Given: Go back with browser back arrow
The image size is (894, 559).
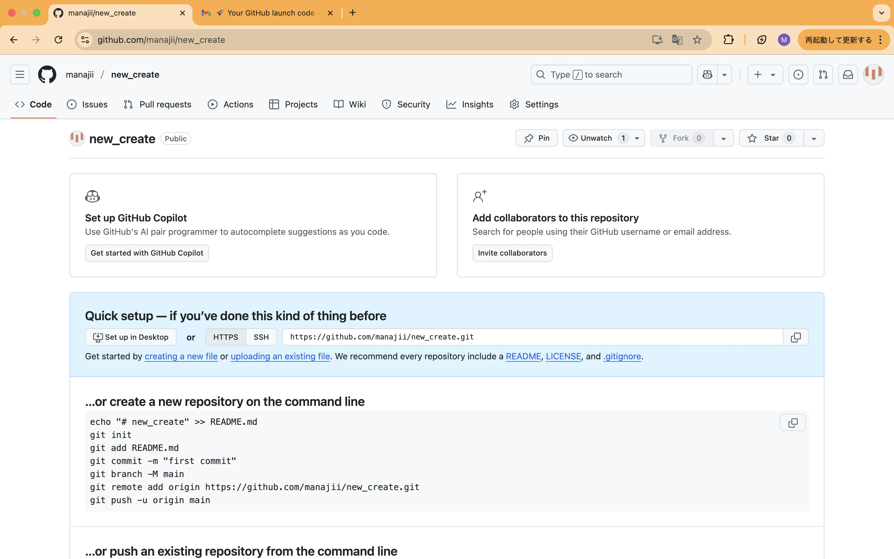Looking at the screenshot, I should coord(14,40).
